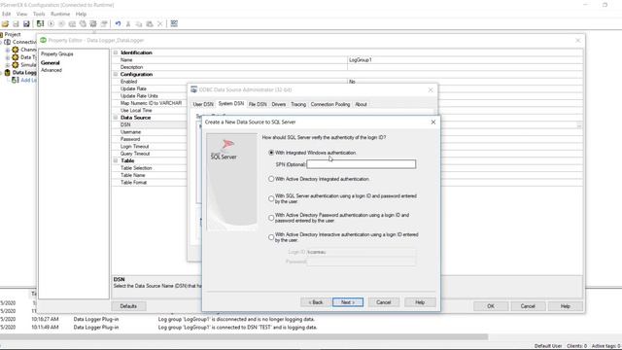This screenshot has width=622, height=350.
Task: Click the Login ID field
Action: point(362,252)
